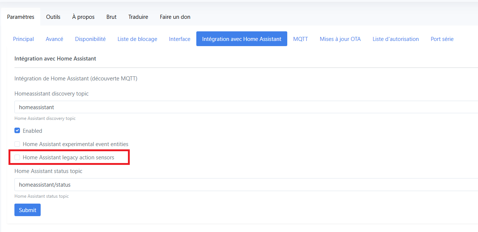Open the Liste d'autorisation sub-tab
478x232 pixels.
396,39
